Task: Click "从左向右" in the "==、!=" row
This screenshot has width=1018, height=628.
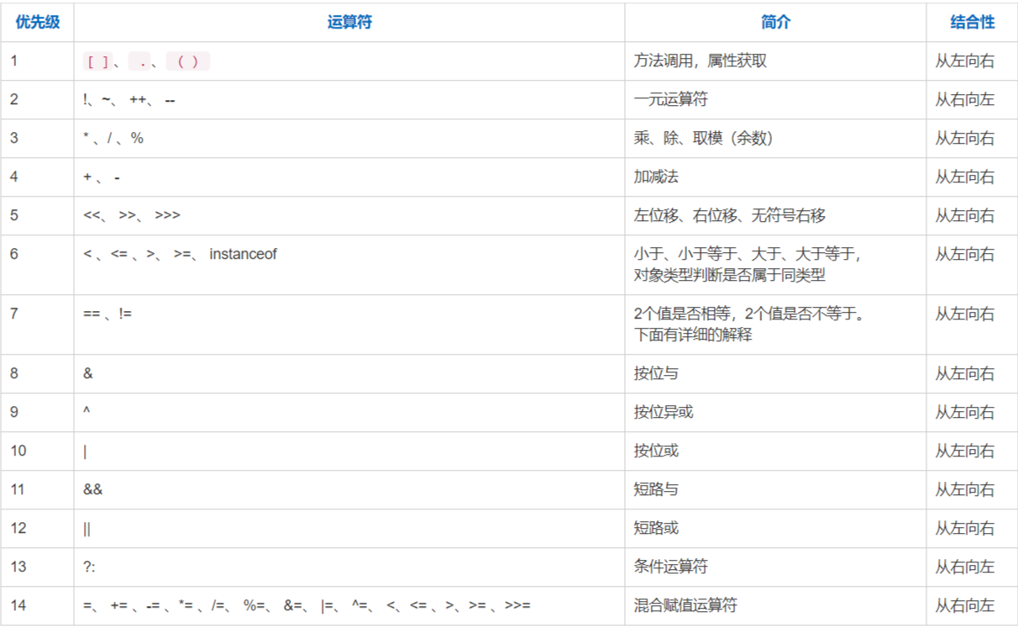Action: (x=965, y=314)
